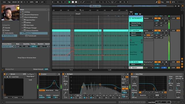185x104 pixels.
Task: Open the Auto Filter Clean circuit dropdown
Action: pyautogui.click(x=157, y=92)
